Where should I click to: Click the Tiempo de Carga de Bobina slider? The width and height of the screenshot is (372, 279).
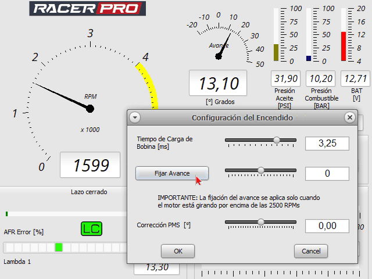[260, 140]
